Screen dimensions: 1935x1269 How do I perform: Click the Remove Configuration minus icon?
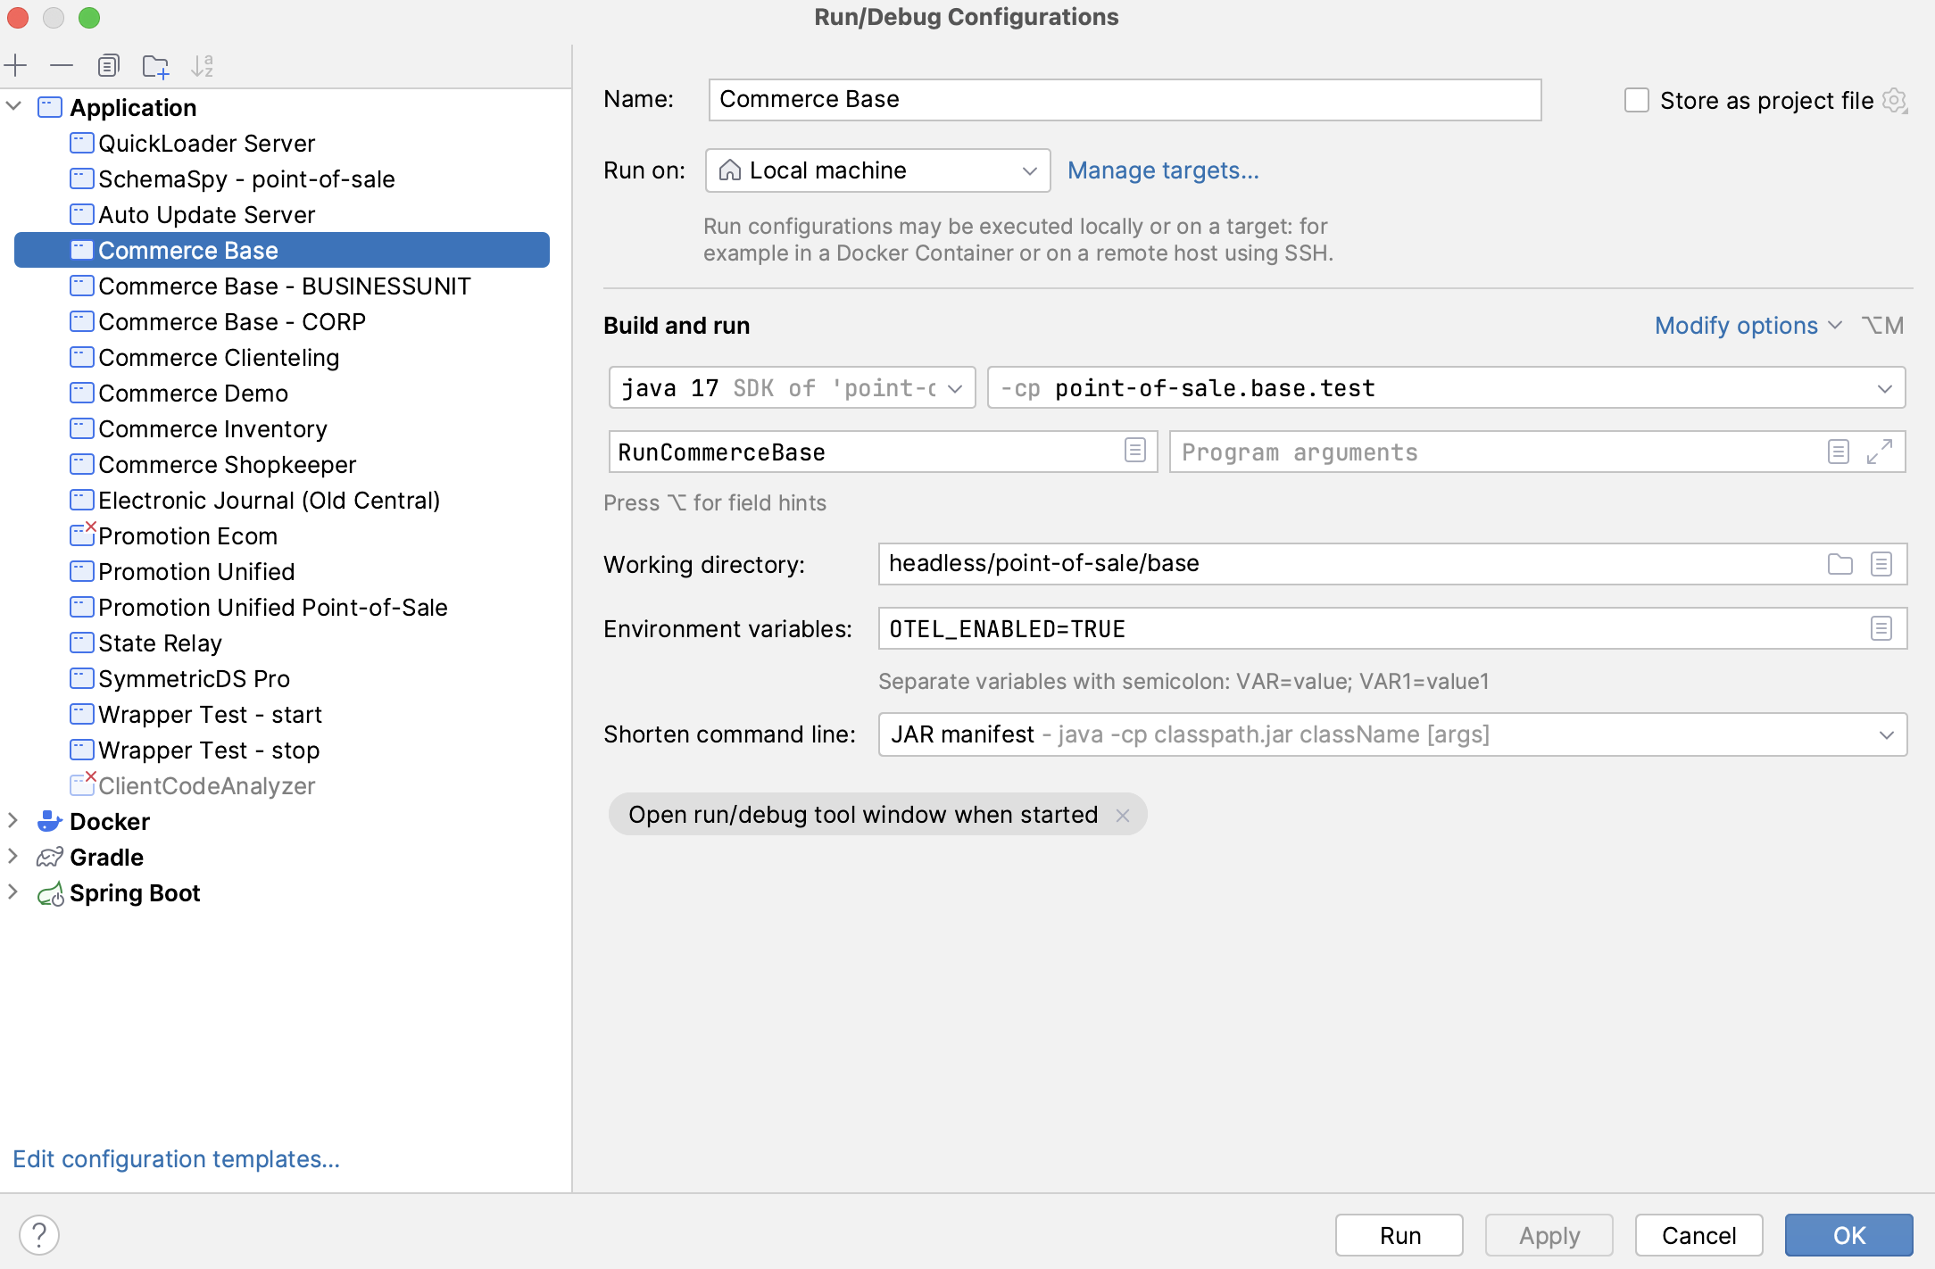(x=62, y=65)
